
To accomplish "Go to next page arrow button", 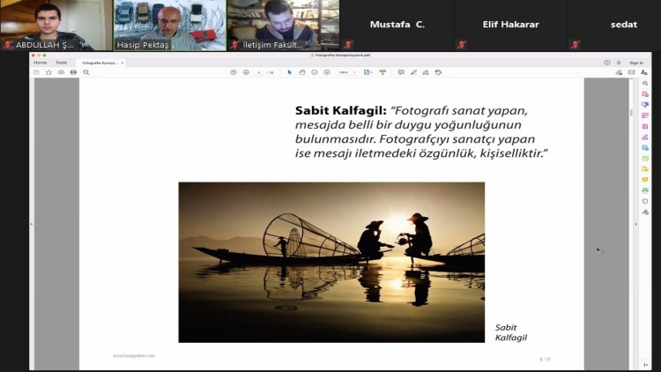I will point(246,72).
